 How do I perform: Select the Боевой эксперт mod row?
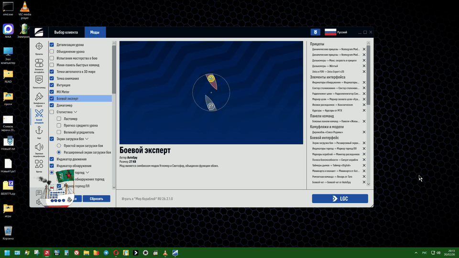click(80, 98)
